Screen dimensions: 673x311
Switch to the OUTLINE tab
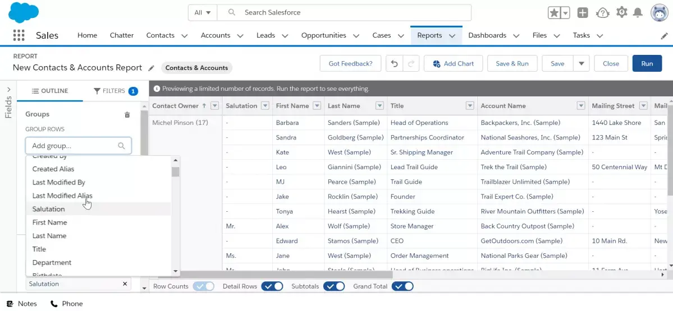click(x=50, y=91)
